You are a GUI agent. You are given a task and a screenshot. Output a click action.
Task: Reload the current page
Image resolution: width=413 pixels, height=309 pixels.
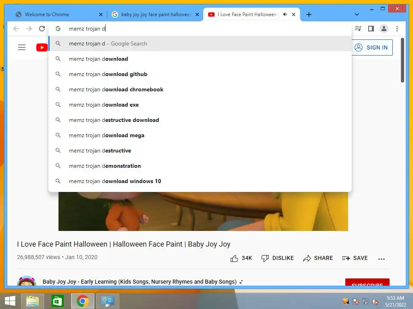(42, 29)
